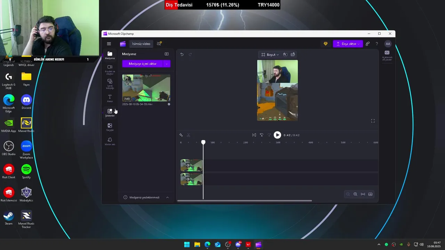Select the upper clip on the timeline

[192, 165]
